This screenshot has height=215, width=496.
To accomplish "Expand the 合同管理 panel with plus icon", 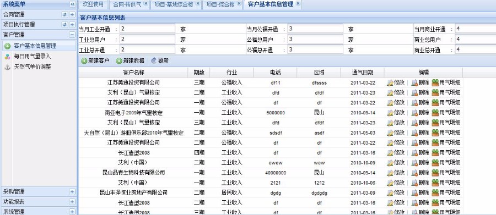I will [72, 14].
